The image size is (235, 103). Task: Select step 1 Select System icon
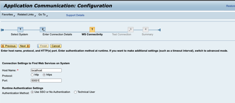tap(20, 29)
